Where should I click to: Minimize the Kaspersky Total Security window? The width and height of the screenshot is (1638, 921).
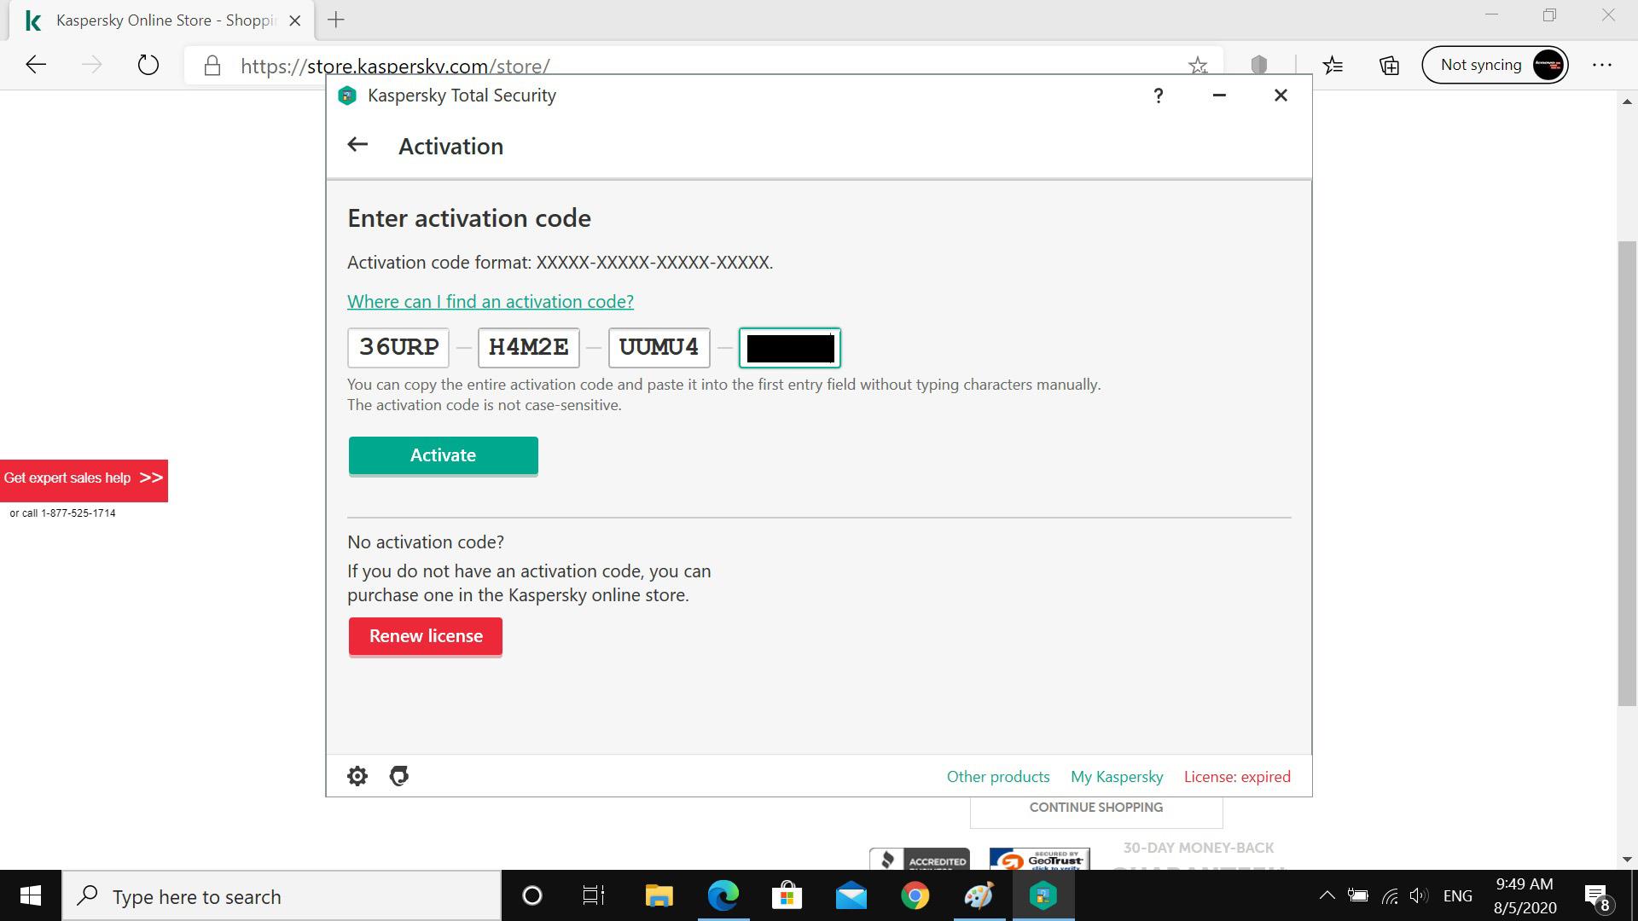1219,96
